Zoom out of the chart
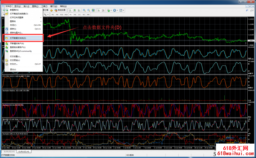 tap(89, 10)
